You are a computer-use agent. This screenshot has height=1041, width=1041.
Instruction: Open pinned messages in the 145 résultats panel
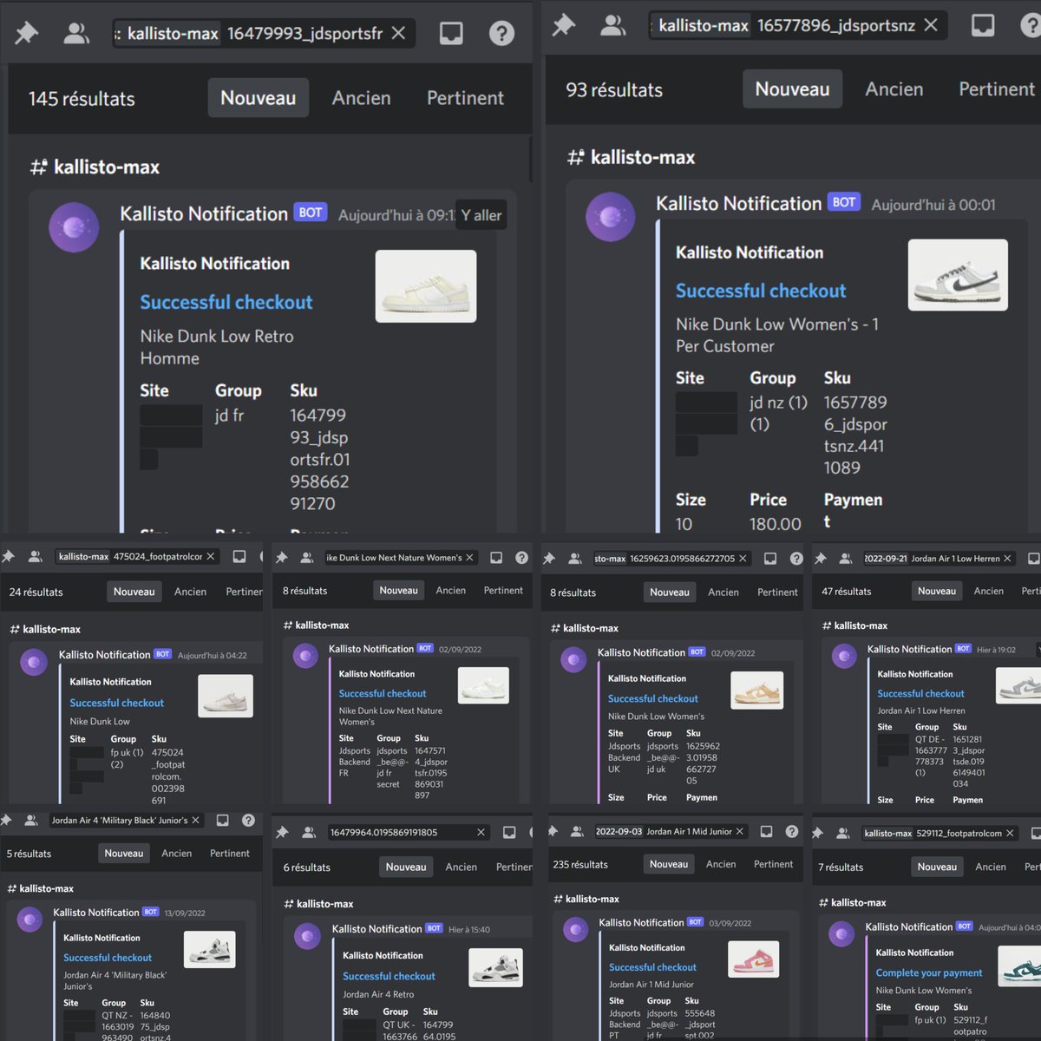pyautogui.click(x=27, y=34)
